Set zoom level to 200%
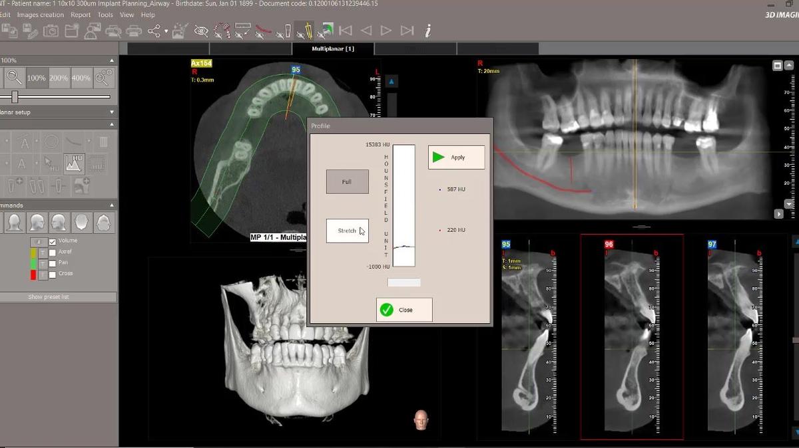This screenshot has height=448, width=799. 59,78
